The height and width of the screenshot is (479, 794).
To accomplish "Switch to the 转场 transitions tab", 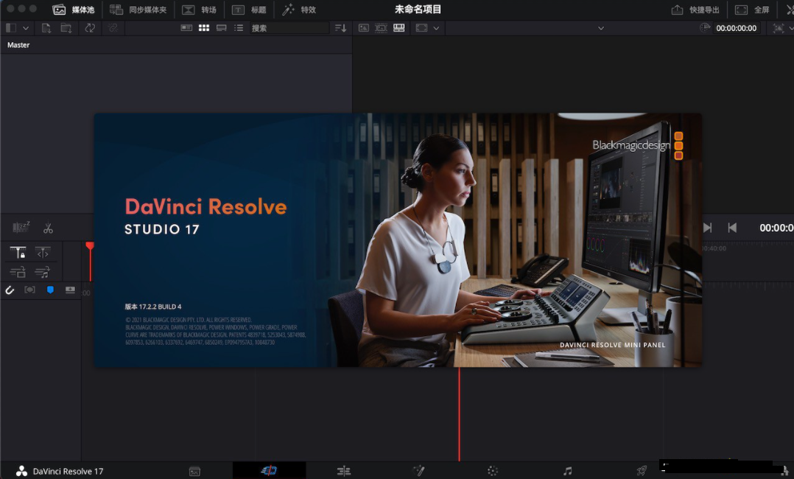I will tap(199, 10).
